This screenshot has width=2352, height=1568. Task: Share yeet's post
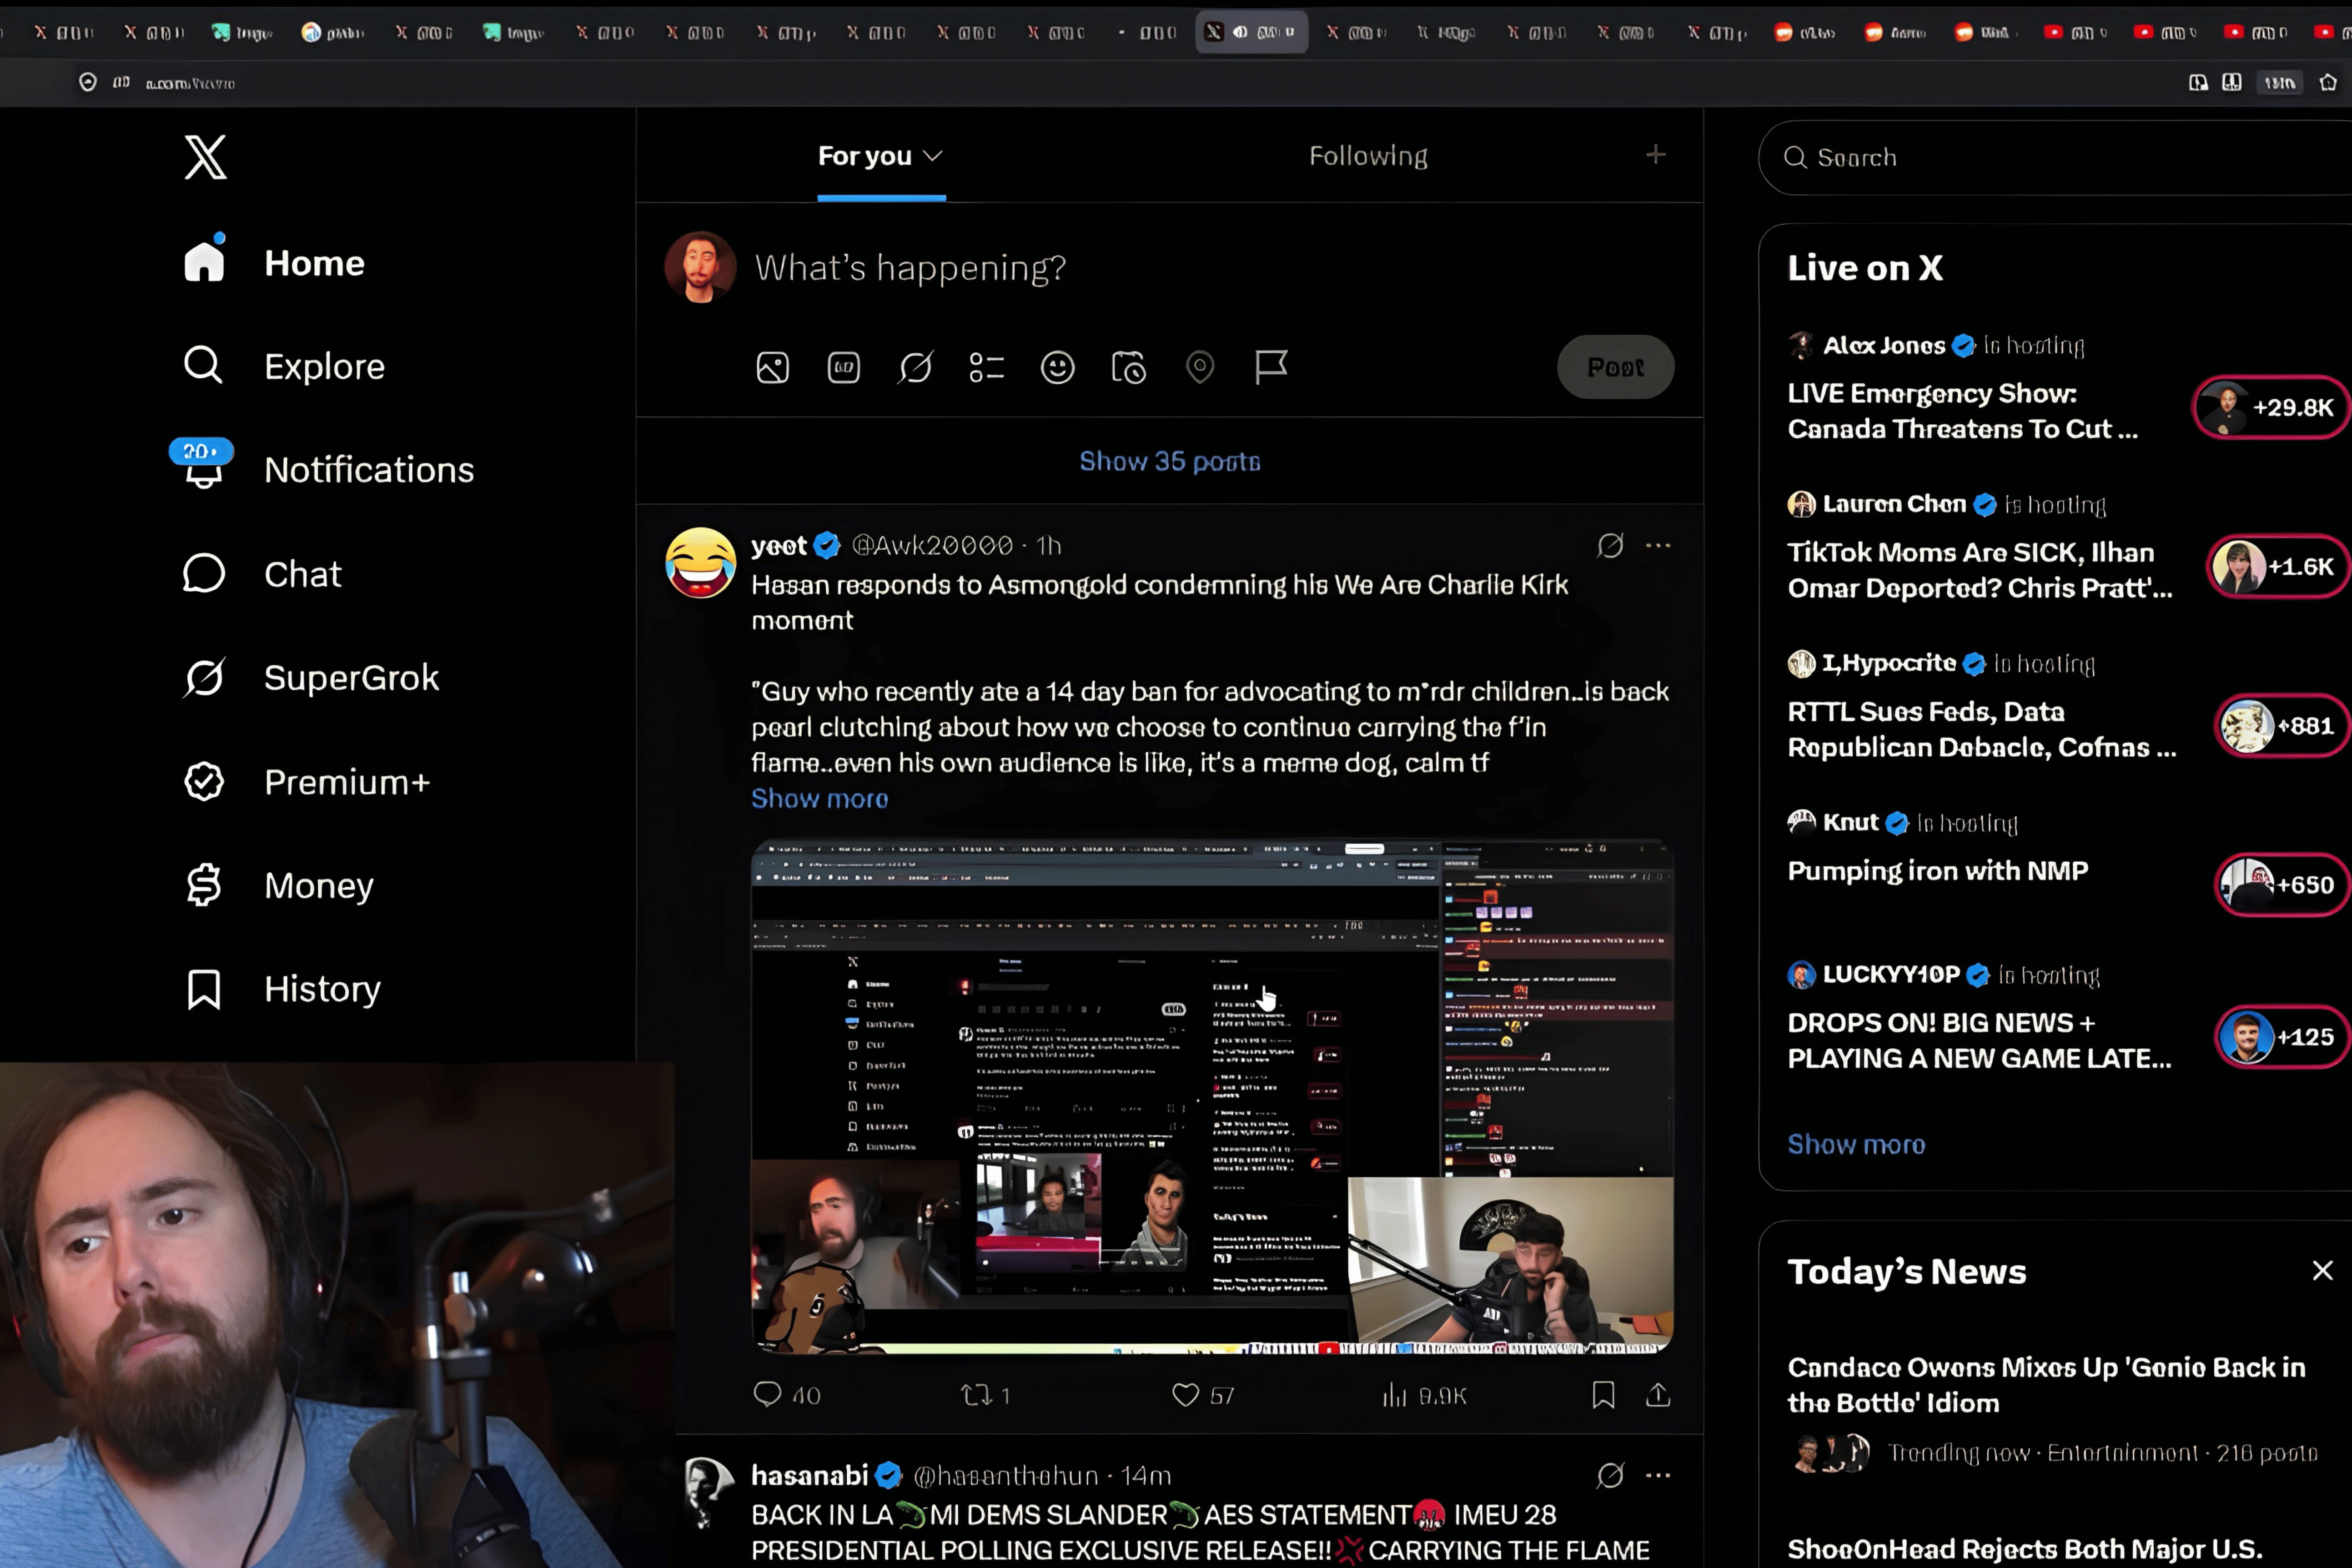(x=1658, y=1395)
